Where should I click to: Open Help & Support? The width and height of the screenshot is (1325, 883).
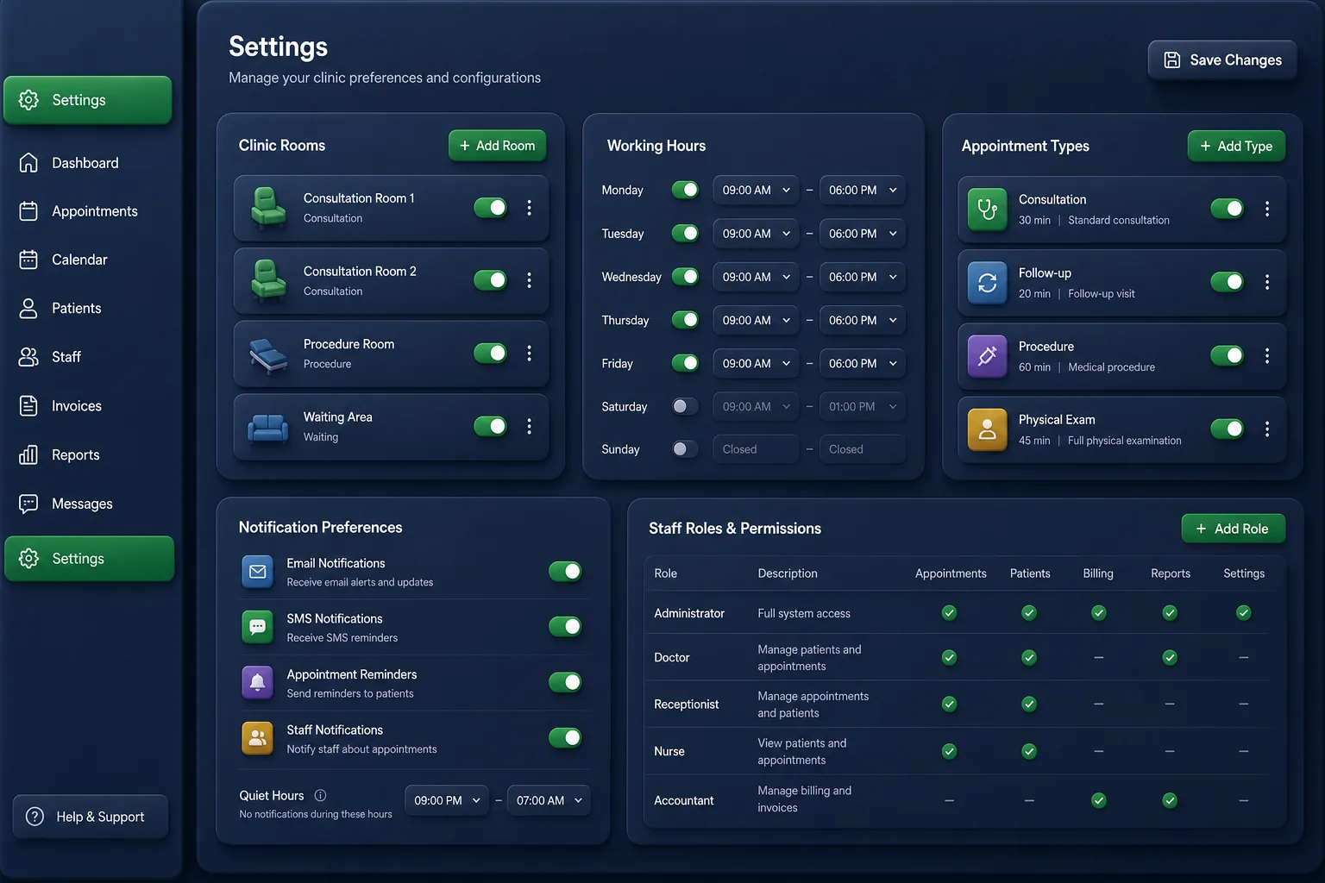point(90,817)
